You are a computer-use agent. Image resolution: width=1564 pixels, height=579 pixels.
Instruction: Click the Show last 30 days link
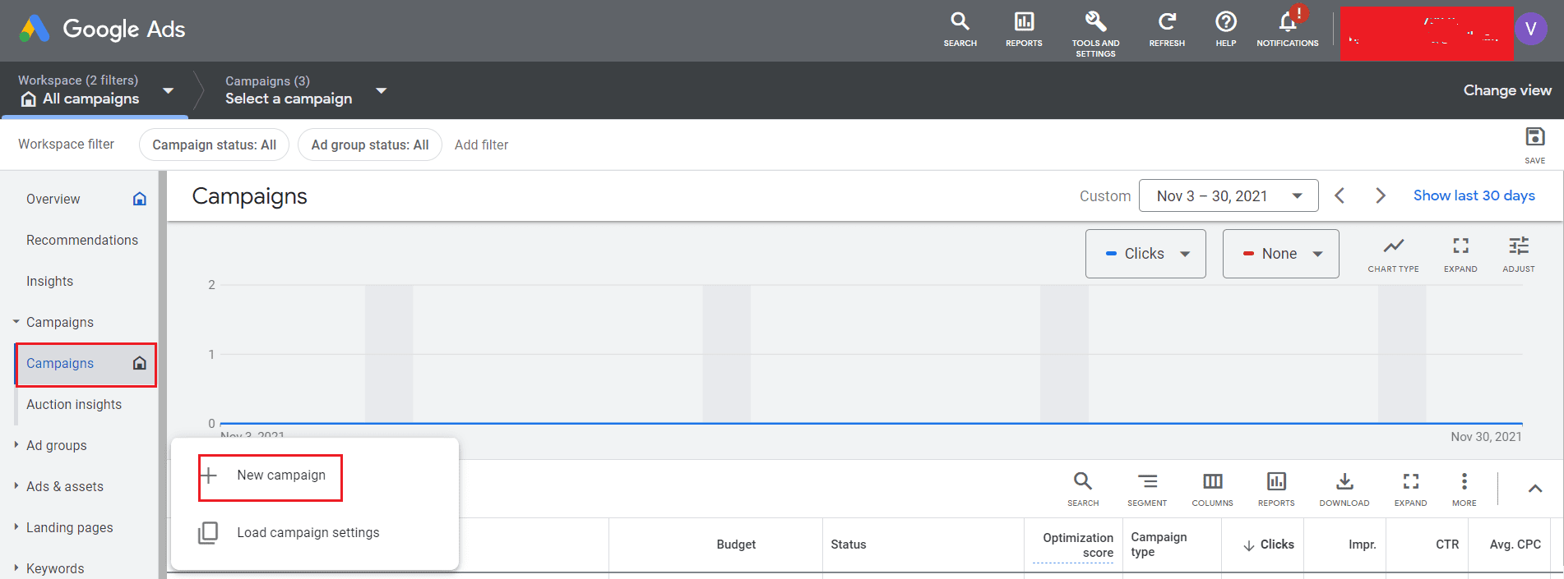(x=1474, y=195)
